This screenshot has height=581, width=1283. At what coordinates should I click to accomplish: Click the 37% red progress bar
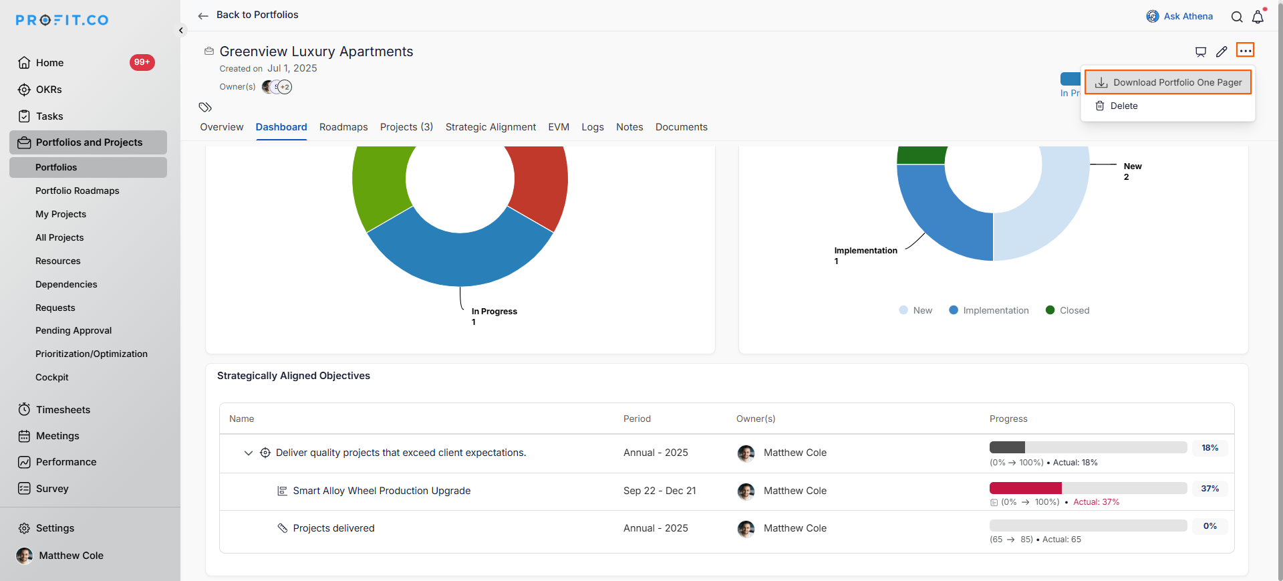pos(1025,488)
